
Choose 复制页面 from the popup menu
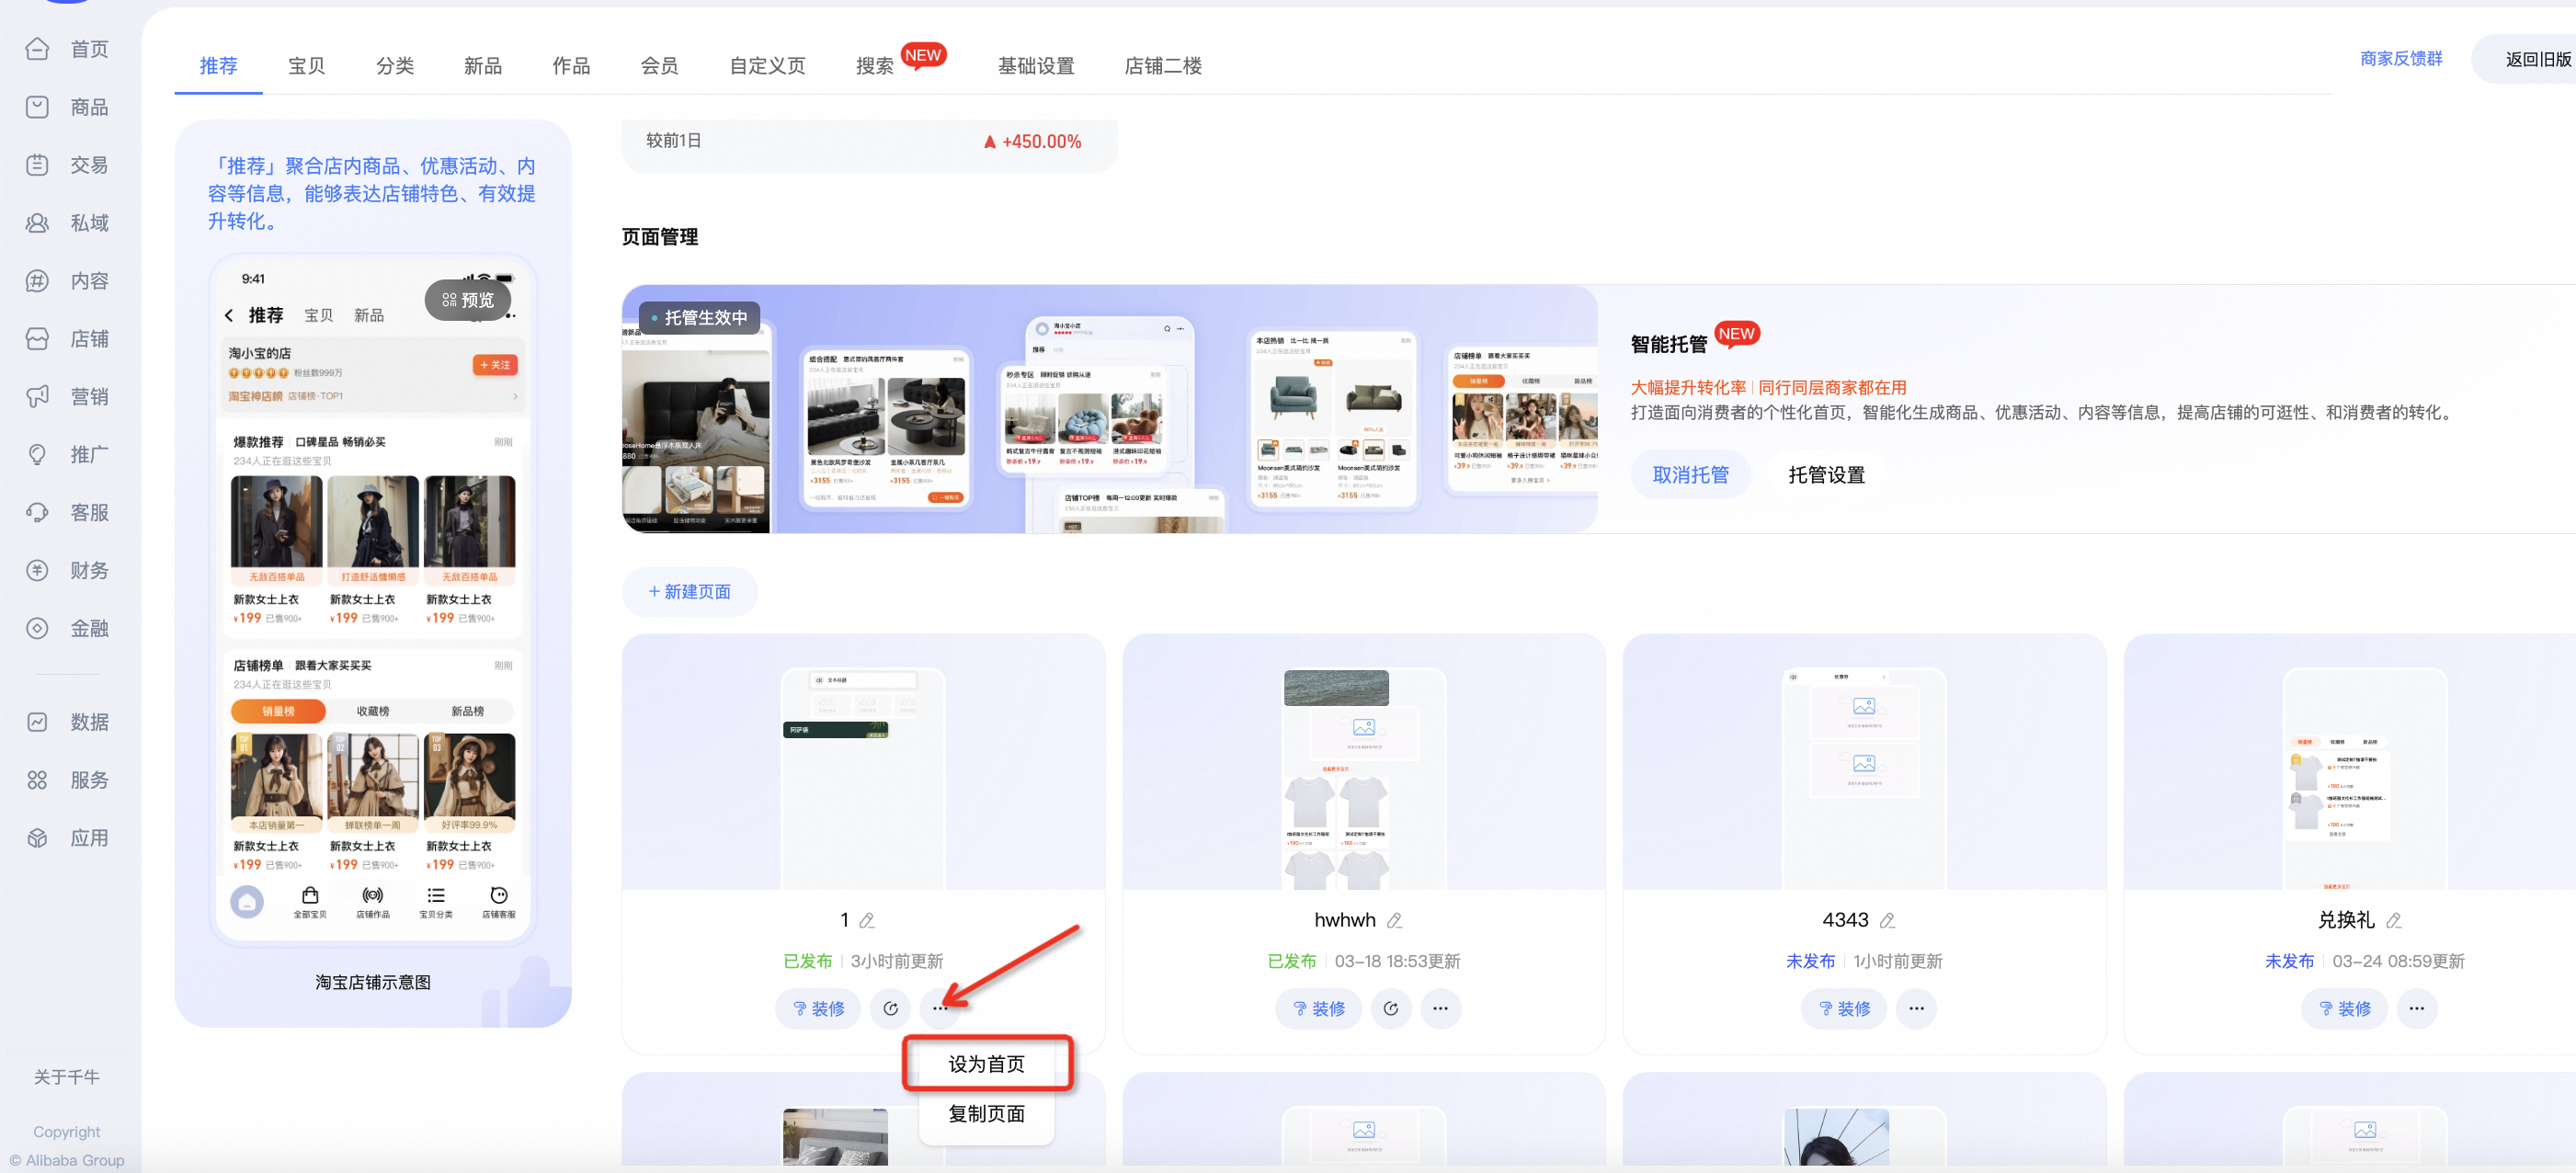click(x=987, y=1113)
